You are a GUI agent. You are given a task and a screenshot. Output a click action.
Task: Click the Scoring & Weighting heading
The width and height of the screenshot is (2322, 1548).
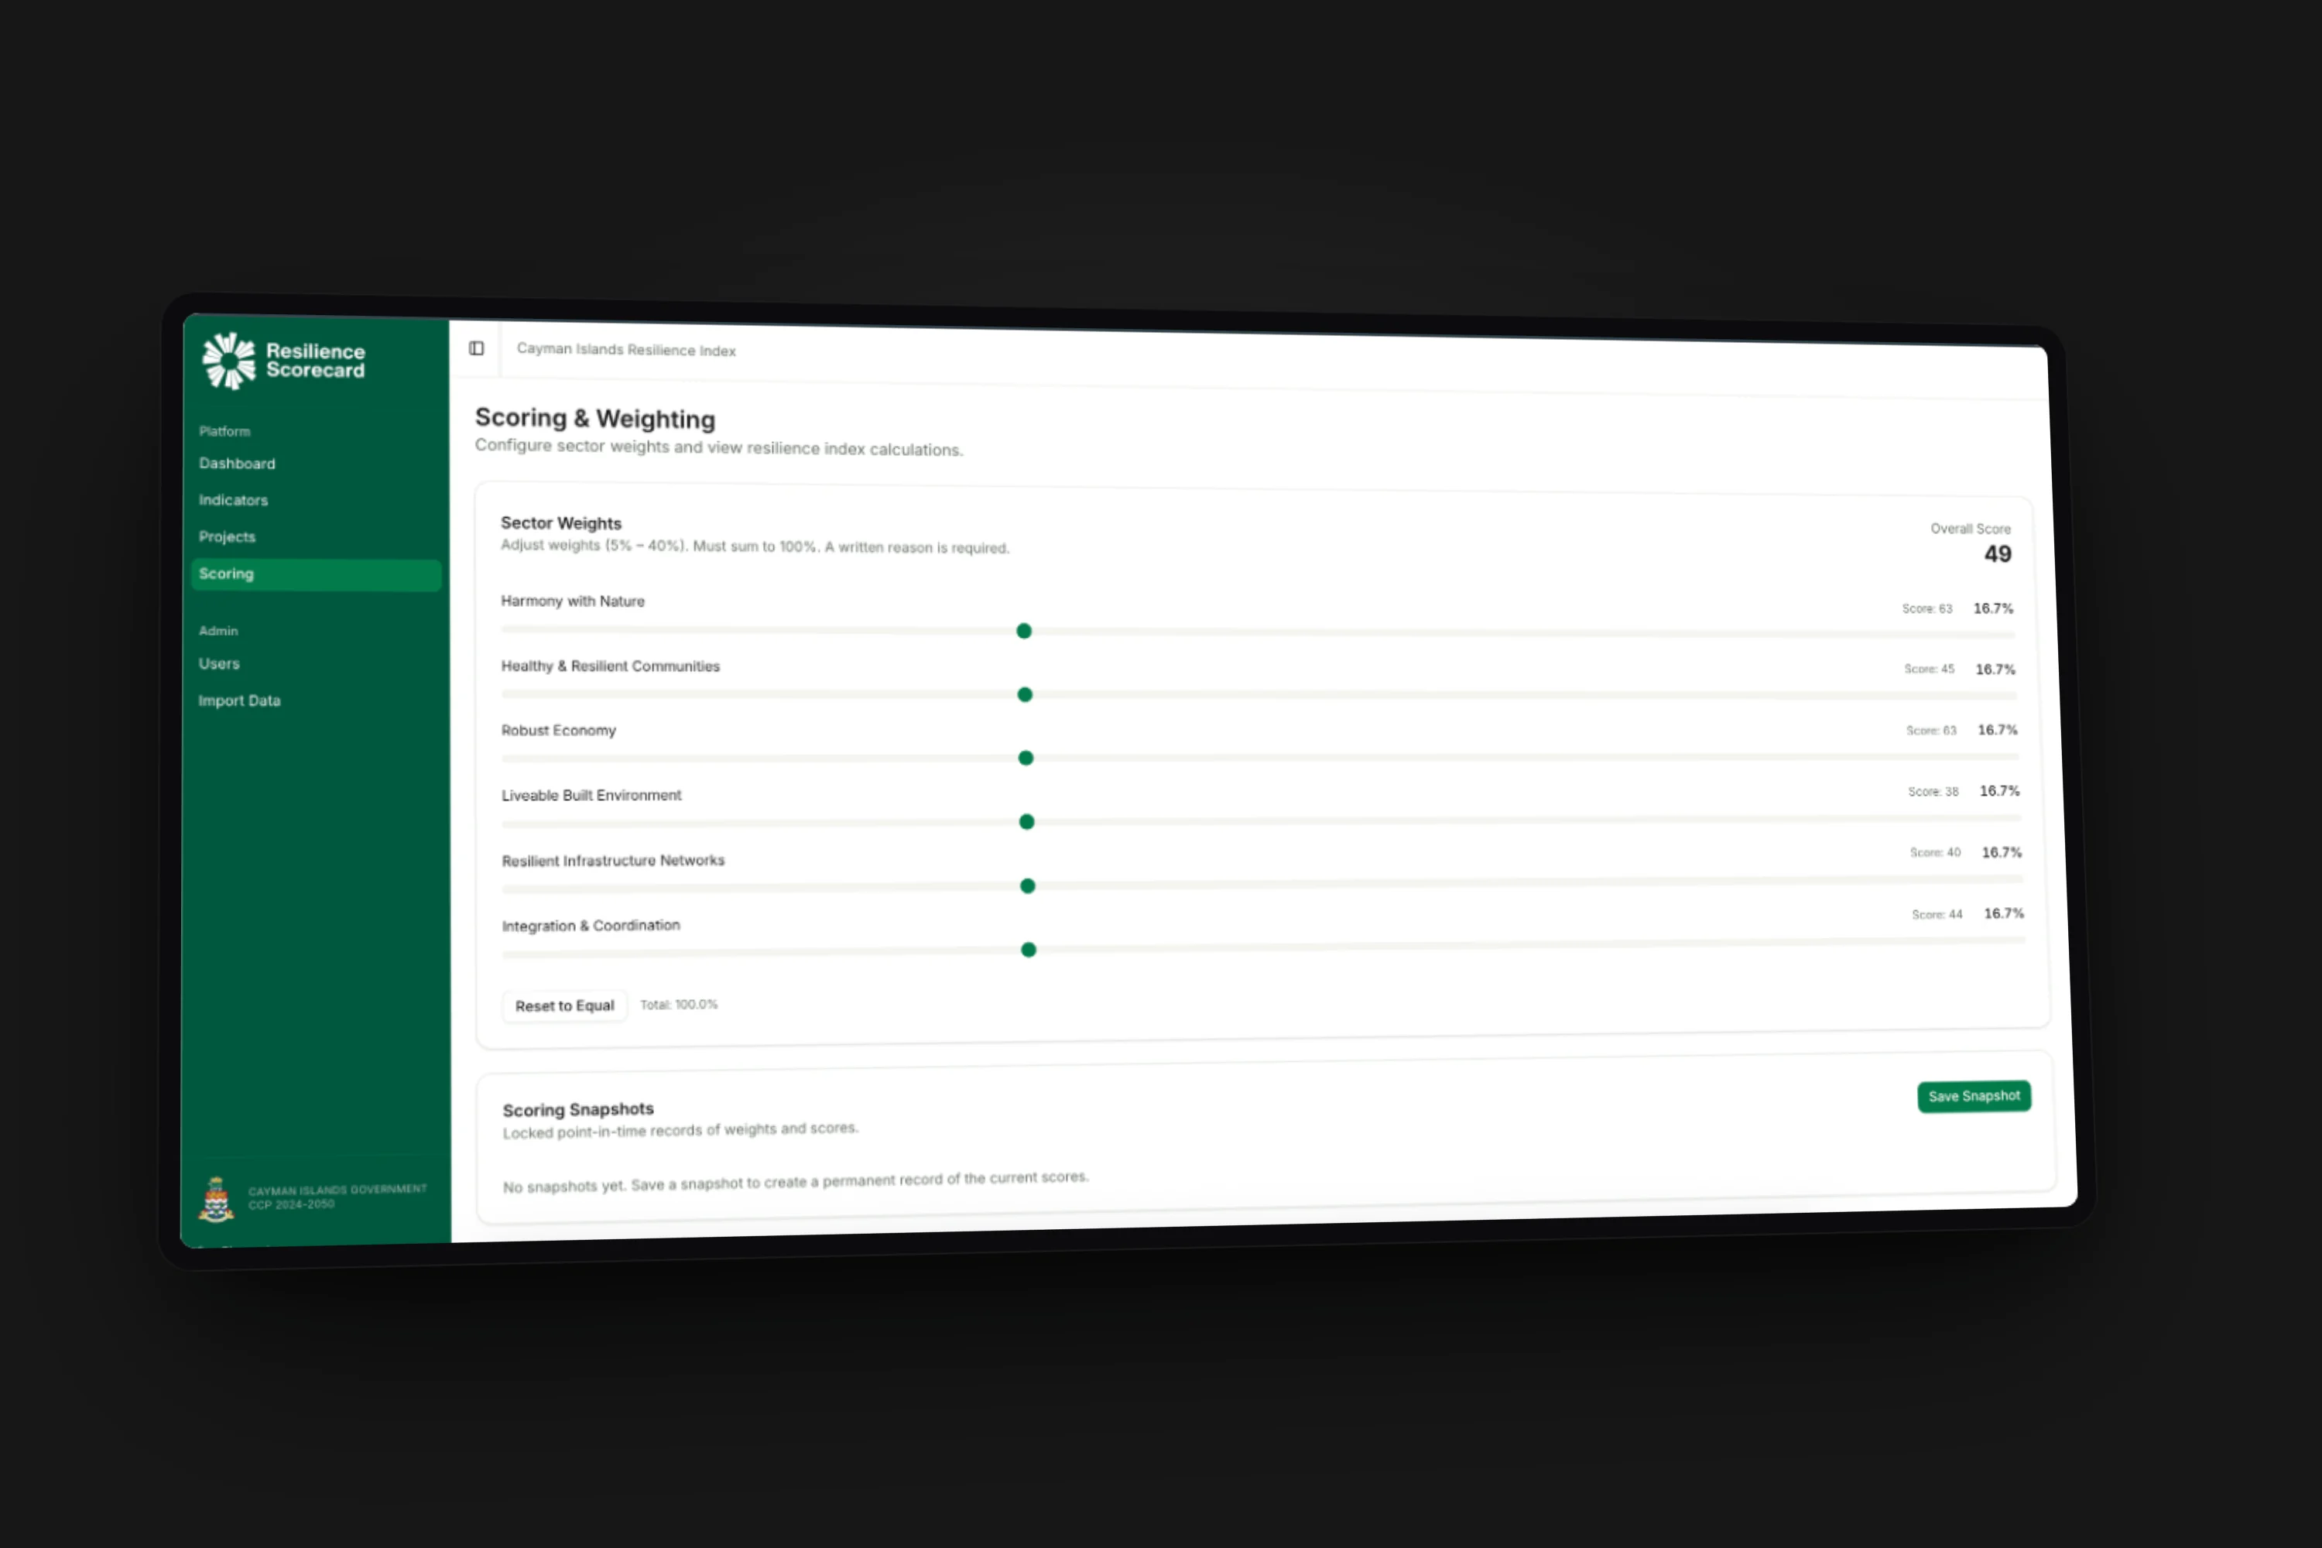click(x=595, y=419)
